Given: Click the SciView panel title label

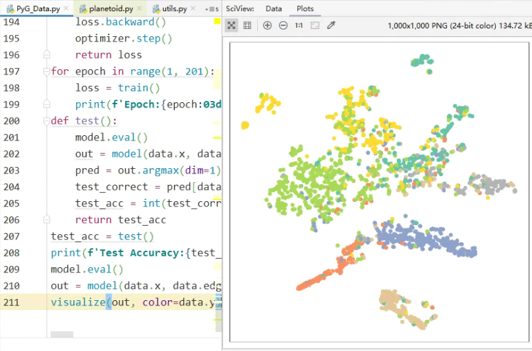Looking at the screenshot, I should [x=240, y=9].
